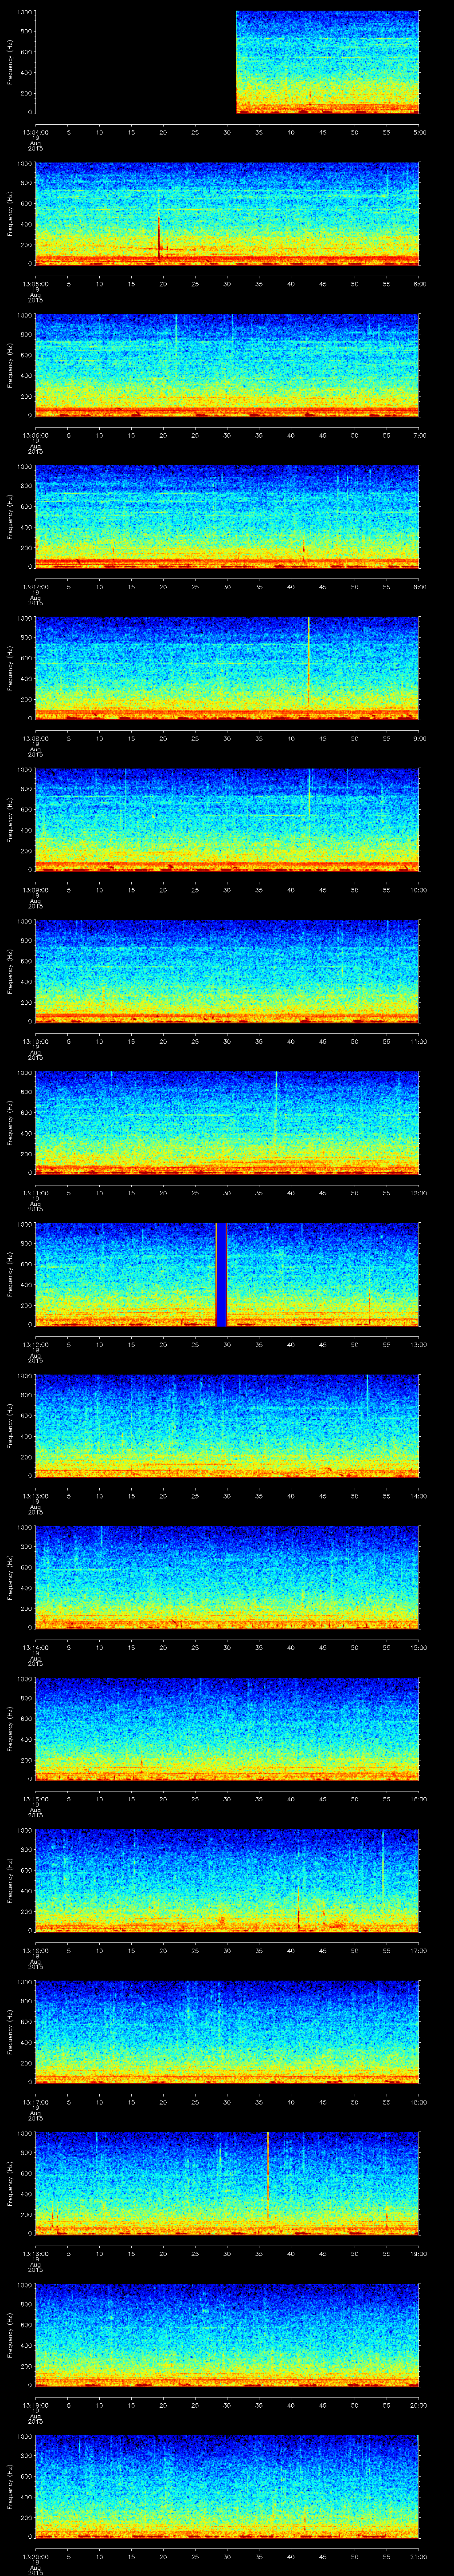
Task: Click the black empty region of the 13:04:00 spectrogram
Action: (135, 62)
